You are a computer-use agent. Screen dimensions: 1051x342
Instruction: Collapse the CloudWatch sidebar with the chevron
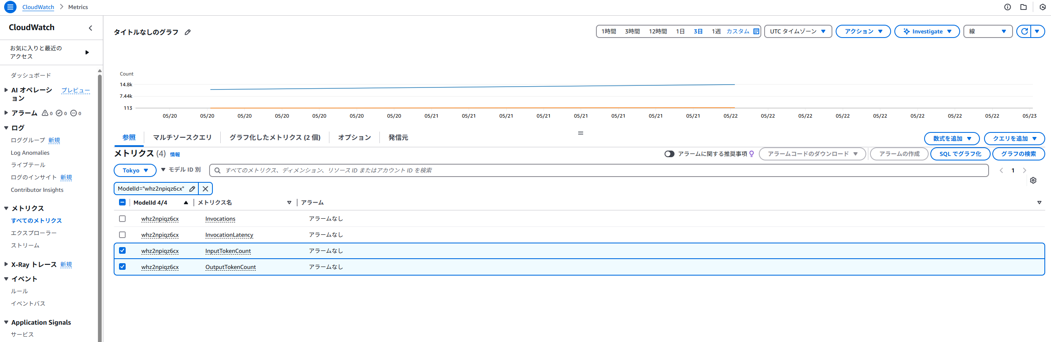(91, 28)
